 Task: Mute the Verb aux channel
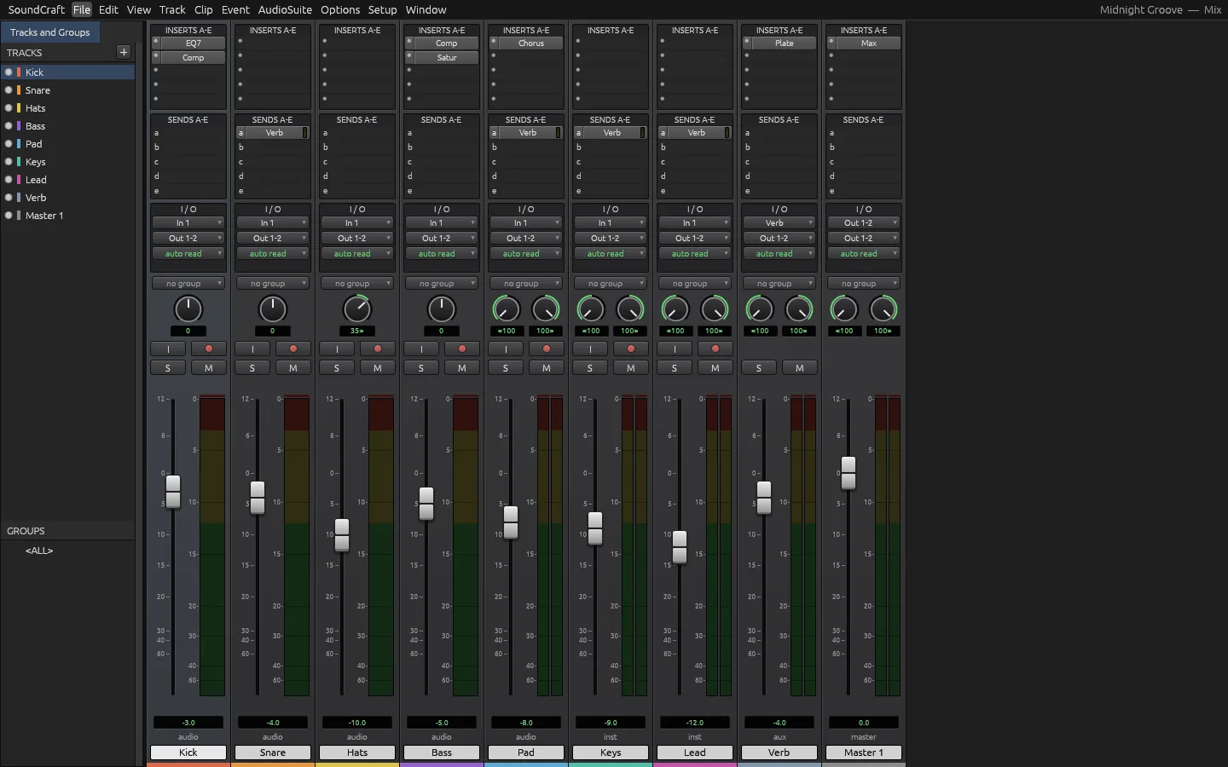pos(800,368)
